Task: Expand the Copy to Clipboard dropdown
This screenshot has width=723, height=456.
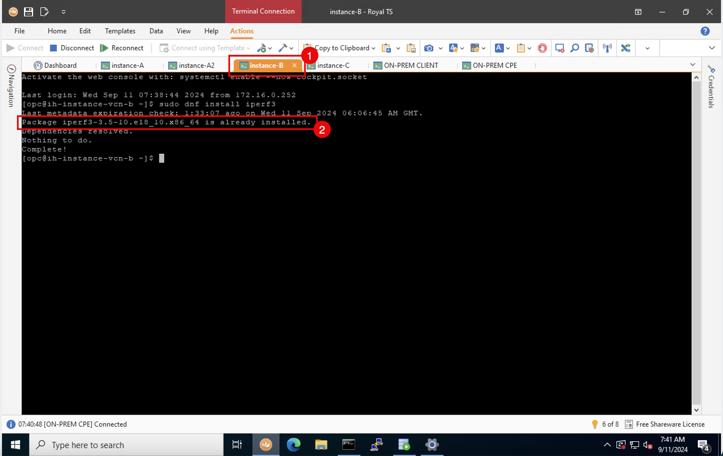Action: (373, 48)
